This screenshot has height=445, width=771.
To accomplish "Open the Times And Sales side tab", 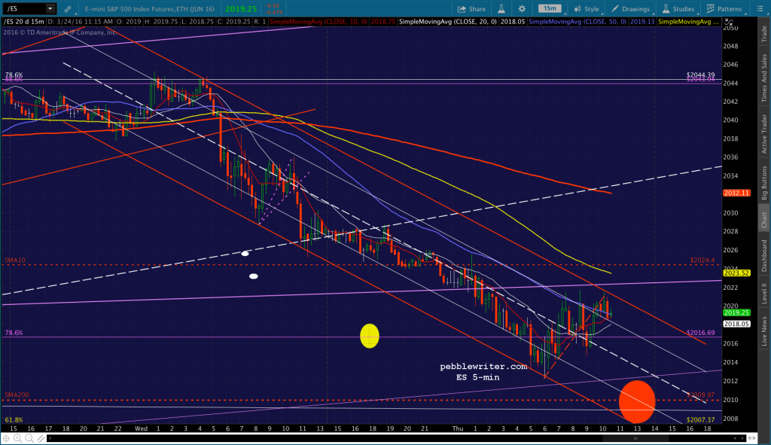I will tap(764, 78).
